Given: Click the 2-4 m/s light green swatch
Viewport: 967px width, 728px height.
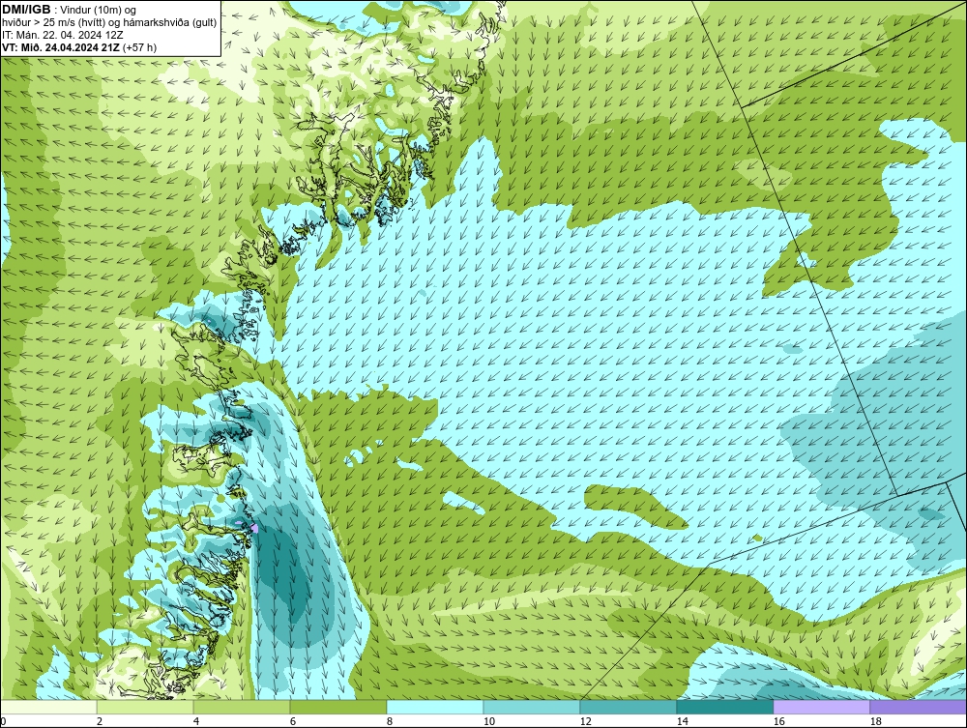Looking at the screenshot, I should tap(145, 707).
